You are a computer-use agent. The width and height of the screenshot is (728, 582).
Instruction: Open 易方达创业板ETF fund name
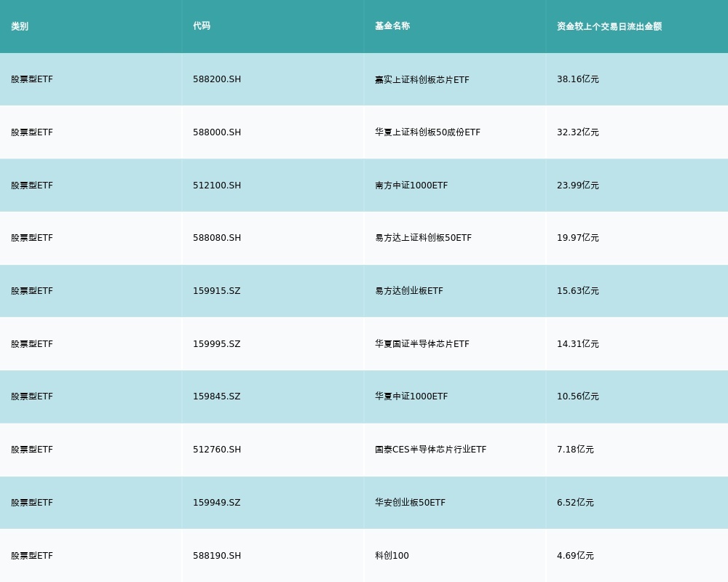click(408, 291)
